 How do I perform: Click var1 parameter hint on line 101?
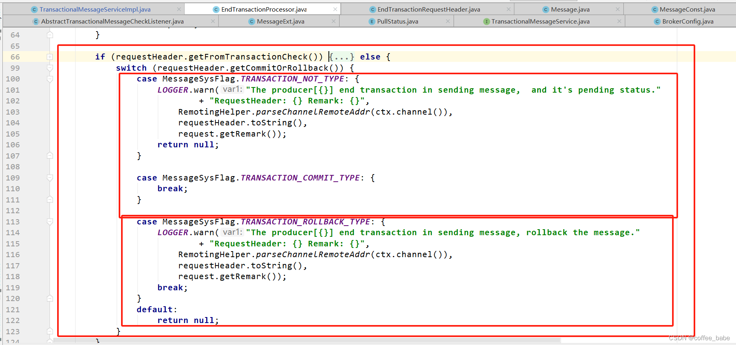point(233,89)
